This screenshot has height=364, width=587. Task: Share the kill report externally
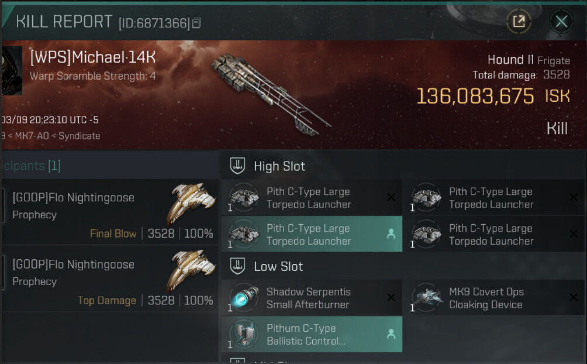(x=519, y=22)
